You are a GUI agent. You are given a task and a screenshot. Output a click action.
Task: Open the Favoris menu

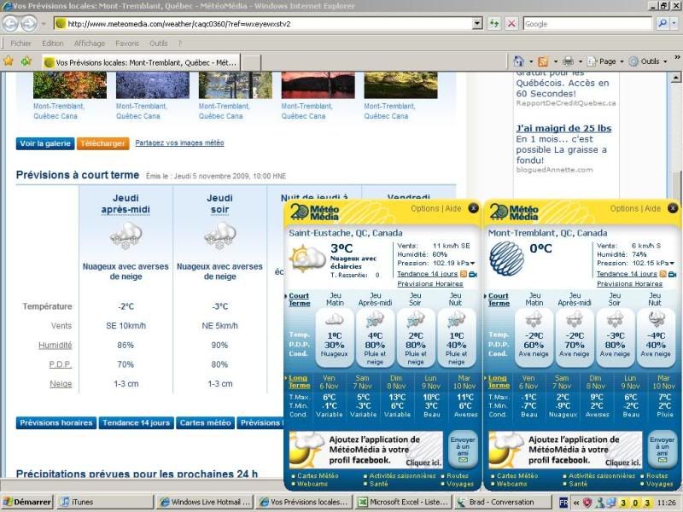(x=126, y=44)
